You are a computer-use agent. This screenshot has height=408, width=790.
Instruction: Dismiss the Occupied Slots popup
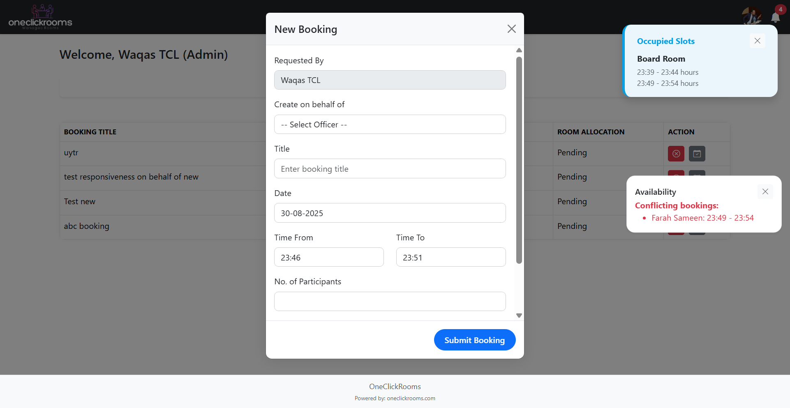(x=757, y=41)
